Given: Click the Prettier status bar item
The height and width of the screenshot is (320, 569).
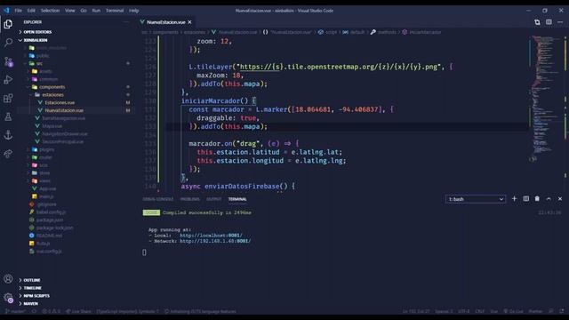Looking at the screenshot, I should [535, 311].
